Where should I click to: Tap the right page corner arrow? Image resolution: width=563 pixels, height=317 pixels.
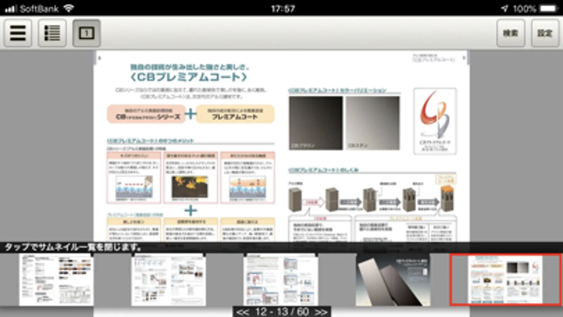(464, 58)
